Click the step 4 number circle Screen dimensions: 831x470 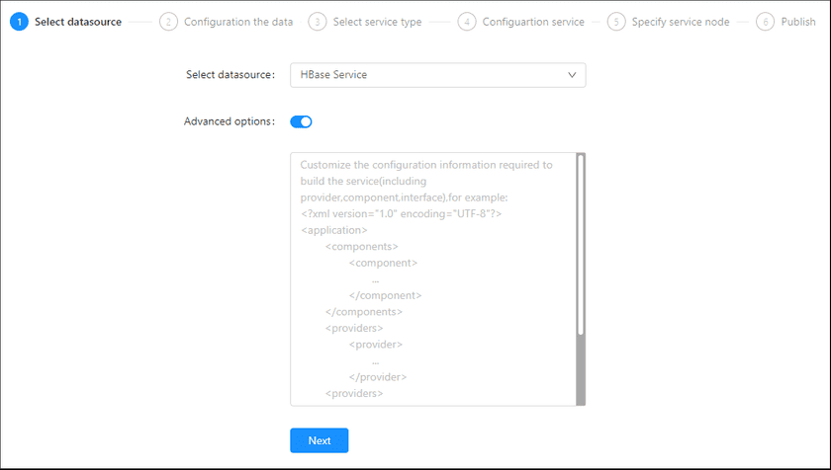467,22
